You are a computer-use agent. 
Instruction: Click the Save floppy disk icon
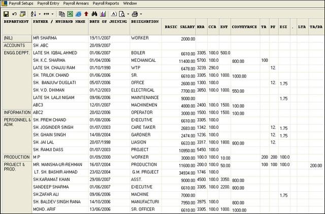[x=6, y=14]
